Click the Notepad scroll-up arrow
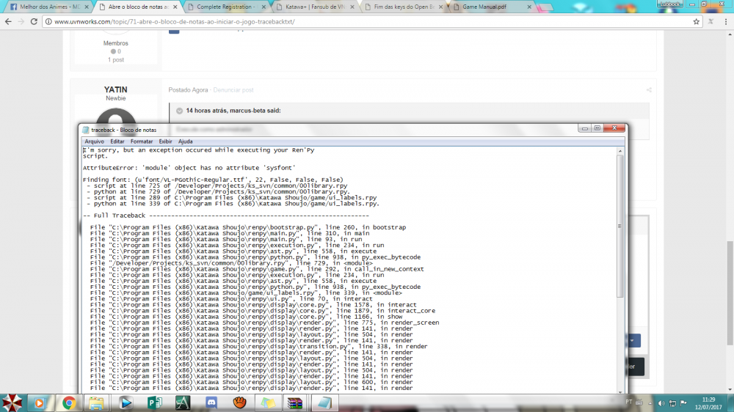The width and height of the screenshot is (734, 412). [619, 151]
